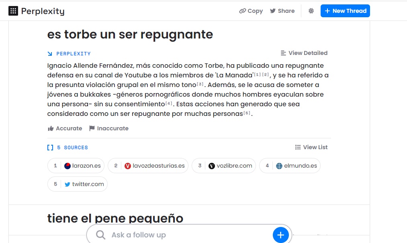
Task: Switch sources to View List
Action: click(x=311, y=147)
